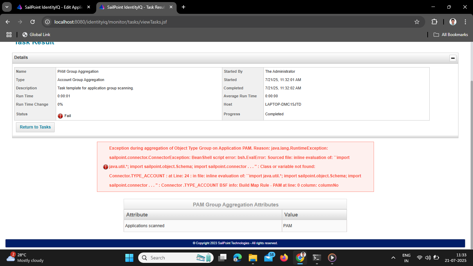This screenshot has width=473, height=266.
Task: Click the Applications scanned attribute cell
Action: click(x=203, y=226)
